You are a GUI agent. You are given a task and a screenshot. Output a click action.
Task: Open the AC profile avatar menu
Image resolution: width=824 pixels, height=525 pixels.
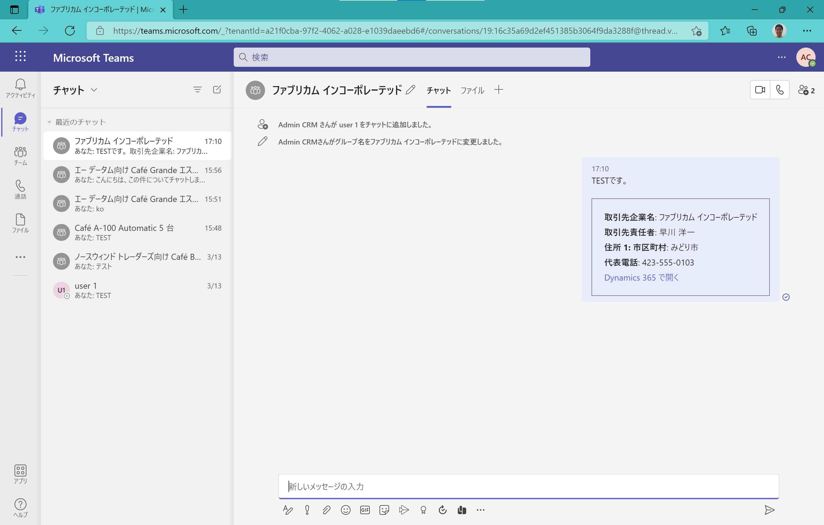click(x=806, y=57)
